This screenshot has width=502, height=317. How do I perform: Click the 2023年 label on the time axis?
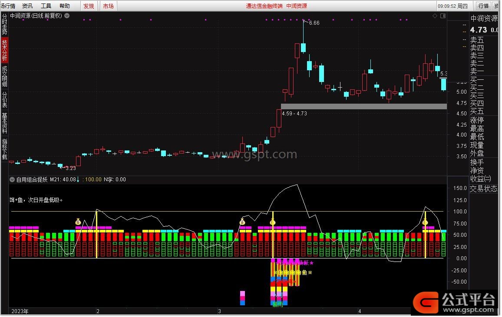20,311
